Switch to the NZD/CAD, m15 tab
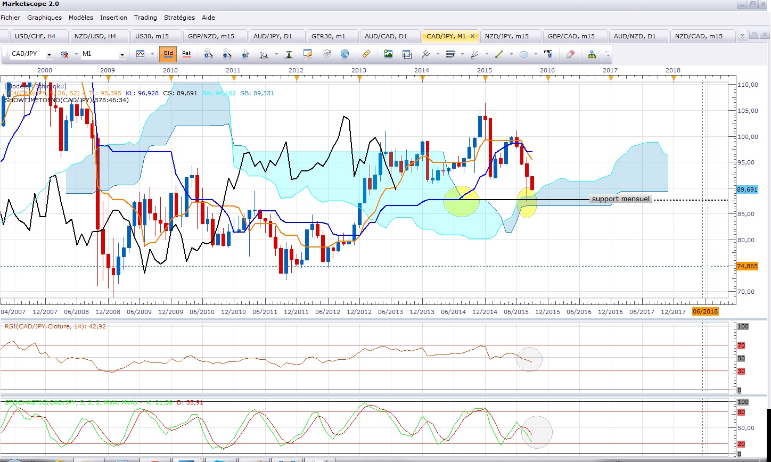This screenshot has width=771, height=462. (702, 36)
